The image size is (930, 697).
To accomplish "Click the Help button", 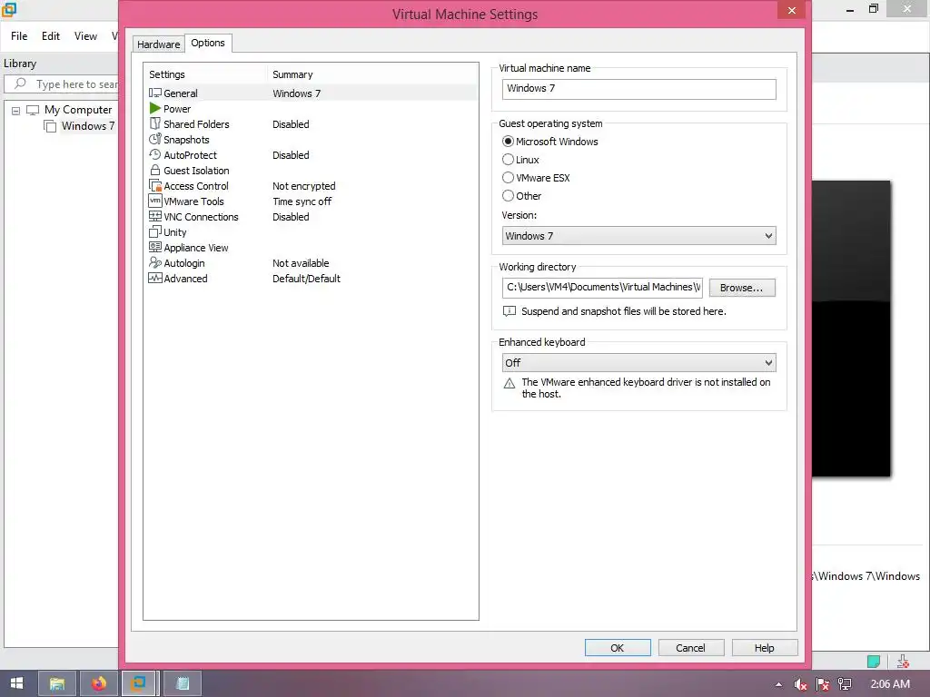I will pyautogui.click(x=765, y=648).
